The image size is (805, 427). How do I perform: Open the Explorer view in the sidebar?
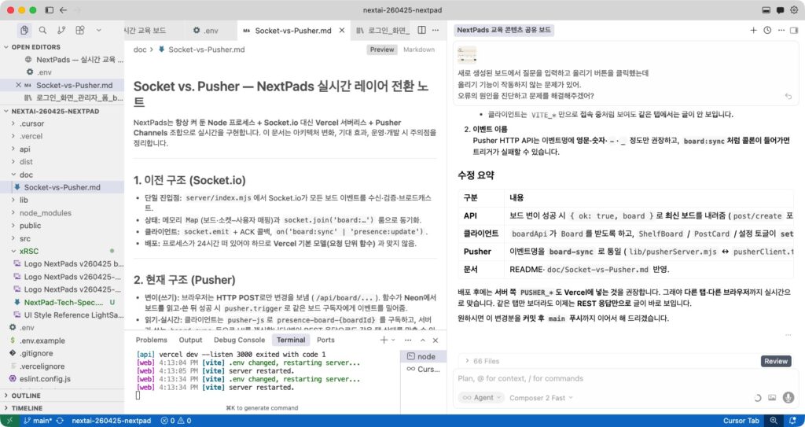(24, 31)
